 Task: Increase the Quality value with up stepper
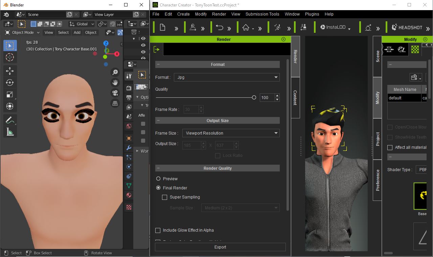point(277,96)
